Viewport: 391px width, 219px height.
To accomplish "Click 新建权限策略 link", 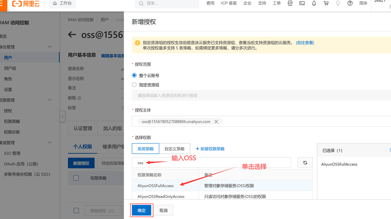I will point(210,149).
